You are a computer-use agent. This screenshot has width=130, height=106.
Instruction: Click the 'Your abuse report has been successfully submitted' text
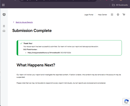point(61,47)
